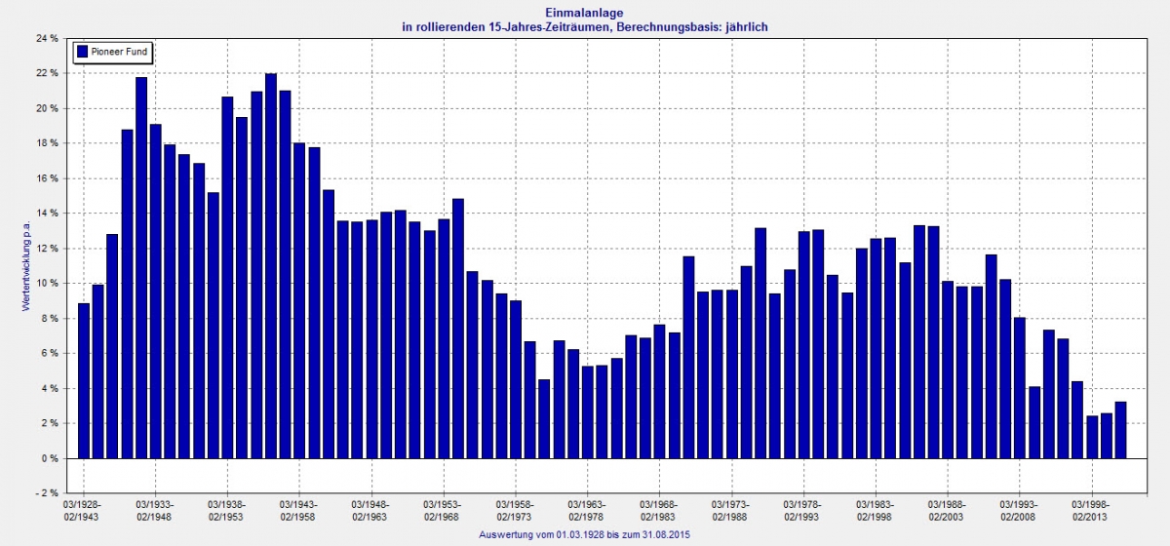
Task: Select the 03/1928-02/1943 x-axis label
Action: [84, 510]
